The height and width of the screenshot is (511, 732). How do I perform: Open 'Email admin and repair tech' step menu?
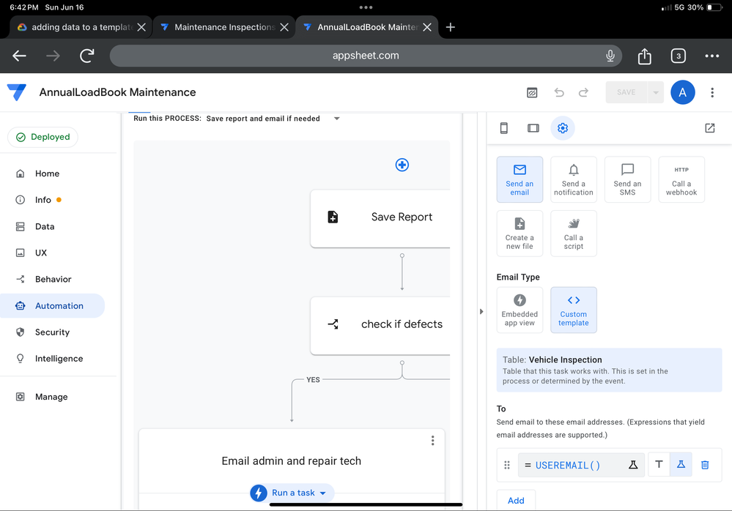pos(433,441)
